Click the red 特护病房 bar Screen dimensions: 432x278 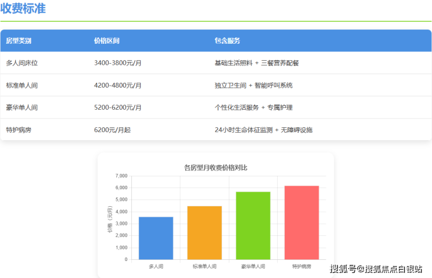tap(302, 223)
